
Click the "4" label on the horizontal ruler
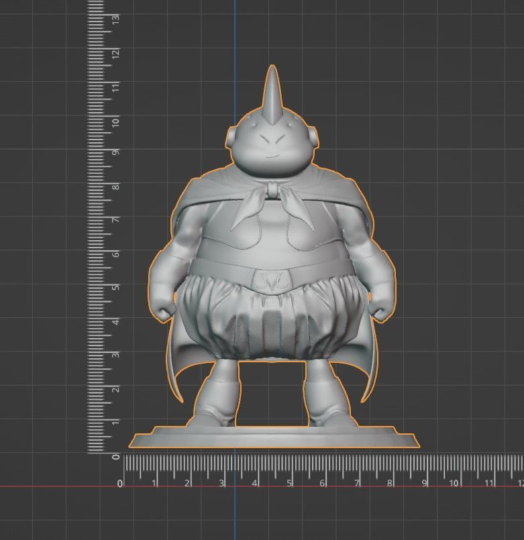pyautogui.click(x=254, y=483)
